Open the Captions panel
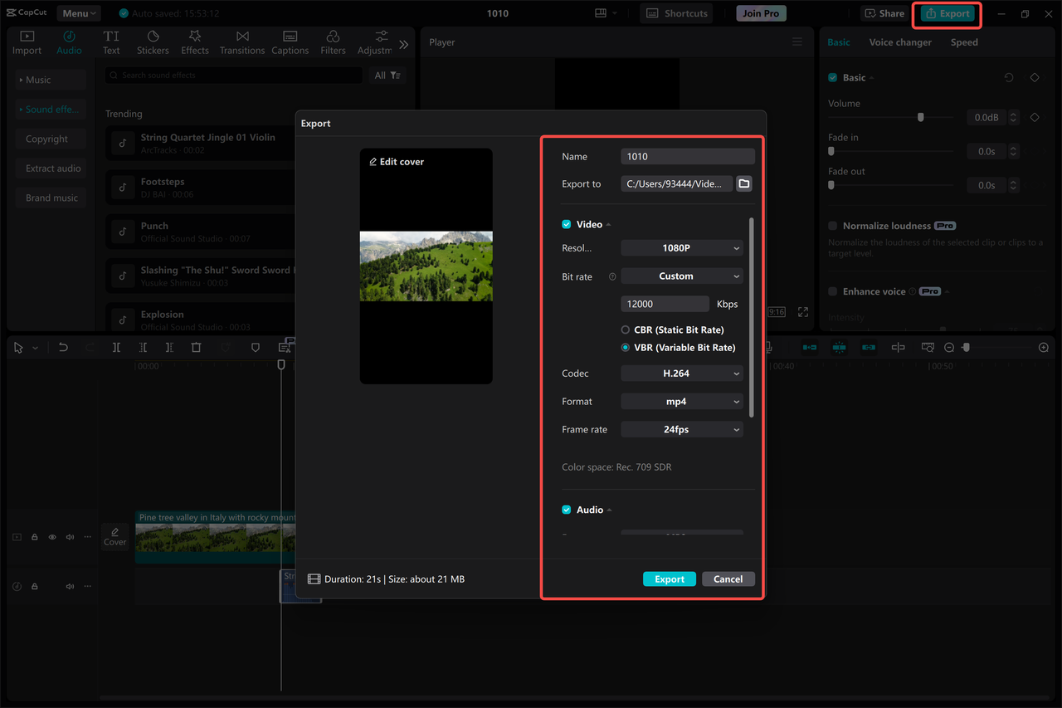Viewport: 1062px width, 708px height. point(290,41)
